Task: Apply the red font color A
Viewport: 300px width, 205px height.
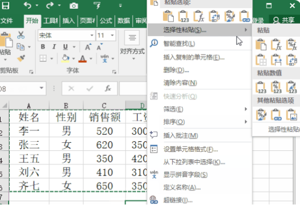Action: (83, 58)
